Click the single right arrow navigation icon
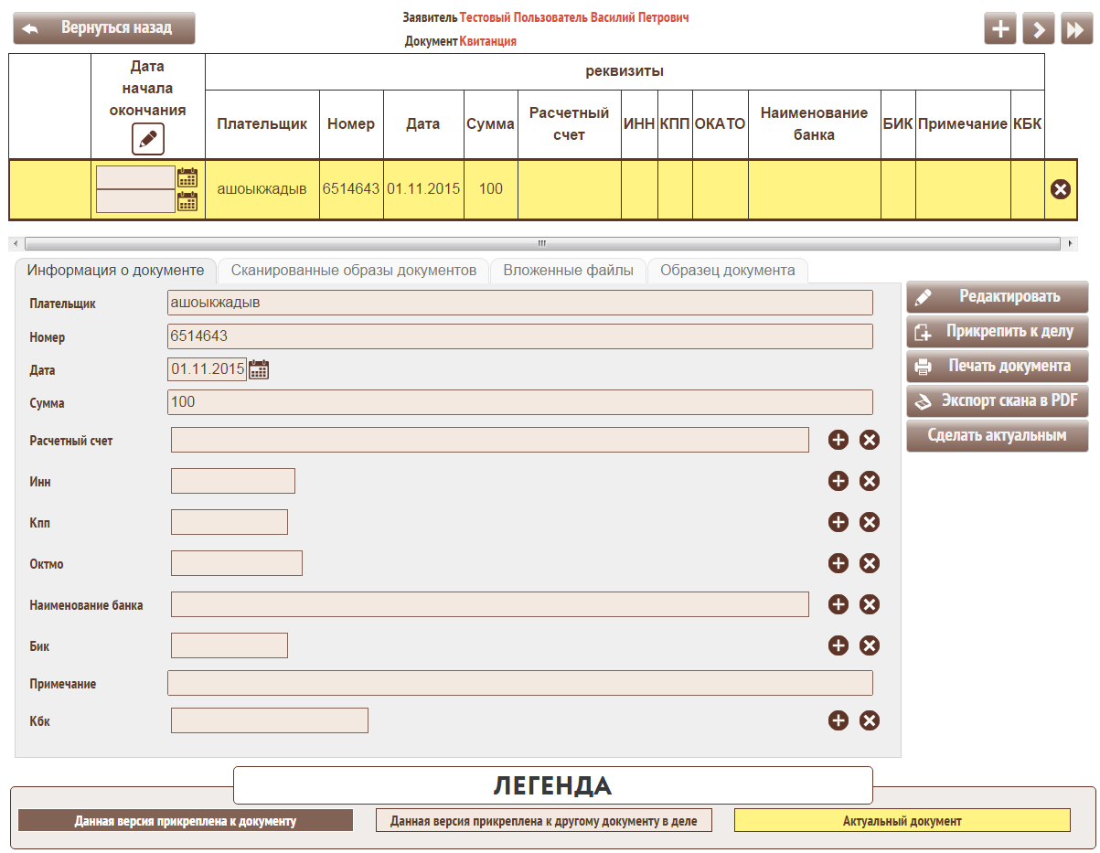The image size is (1100, 853). (1038, 29)
